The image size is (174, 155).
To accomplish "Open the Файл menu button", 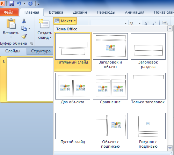I will 9,12.
